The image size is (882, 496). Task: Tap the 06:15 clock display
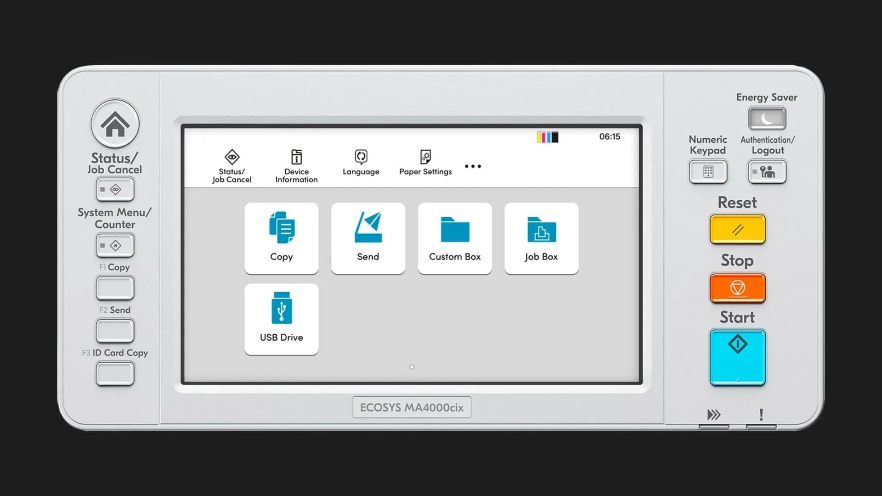click(610, 136)
